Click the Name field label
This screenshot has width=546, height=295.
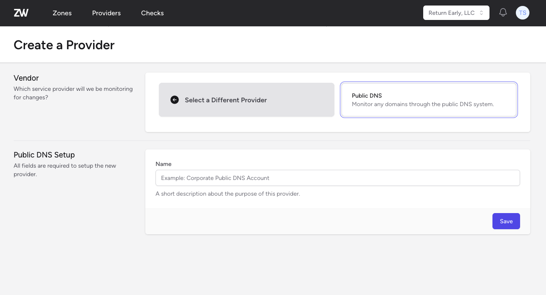[164, 164]
